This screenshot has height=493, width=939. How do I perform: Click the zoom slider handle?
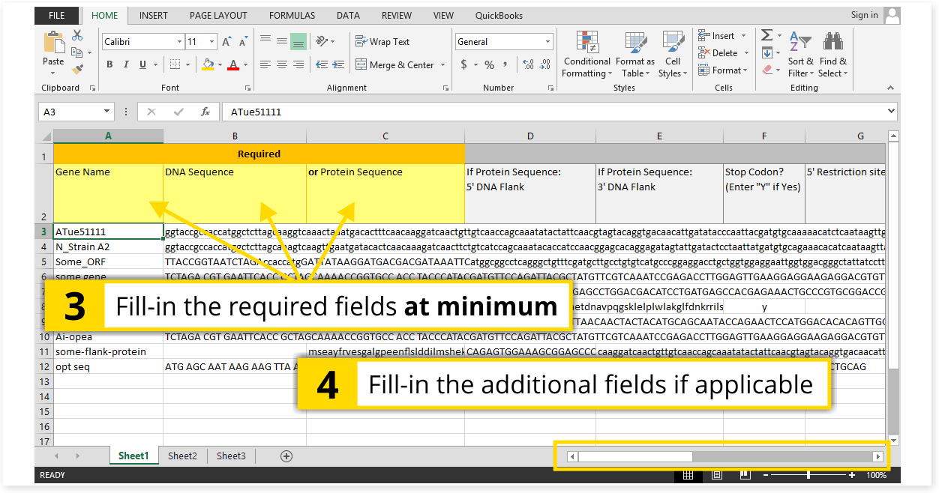pos(808,475)
